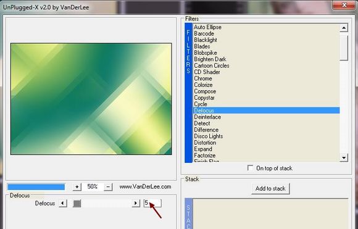This screenshot has width=358, height=229.
Task: Enable the On top of stack checkbox
Action: (x=250, y=168)
